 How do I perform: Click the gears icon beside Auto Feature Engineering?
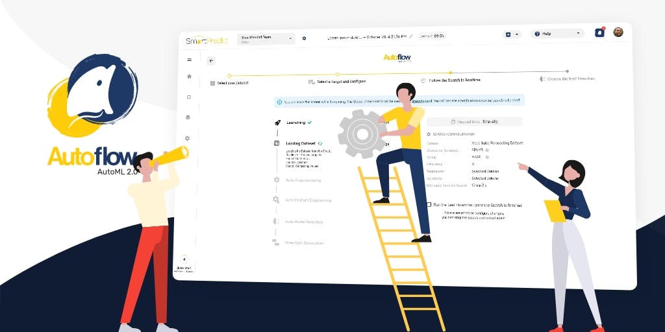(276, 200)
